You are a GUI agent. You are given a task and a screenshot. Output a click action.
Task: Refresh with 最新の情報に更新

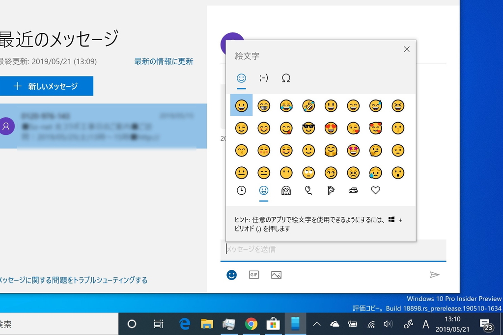pyautogui.click(x=164, y=61)
